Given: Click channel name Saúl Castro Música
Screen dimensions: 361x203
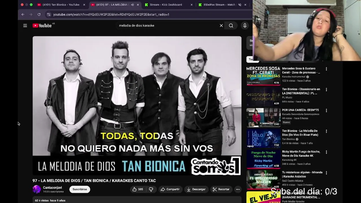Looking at the screenshot, I should pyautogui.click(x=293, y=181).
